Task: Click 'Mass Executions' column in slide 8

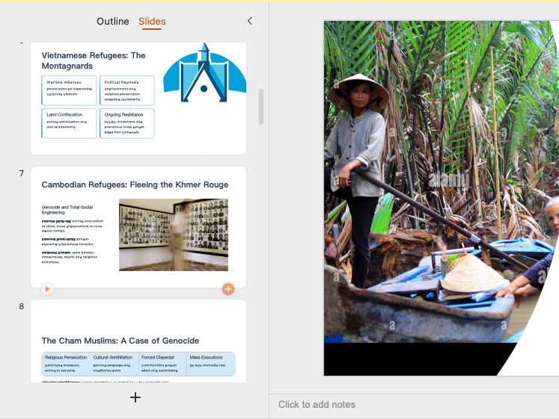Action: pos(211,364)
